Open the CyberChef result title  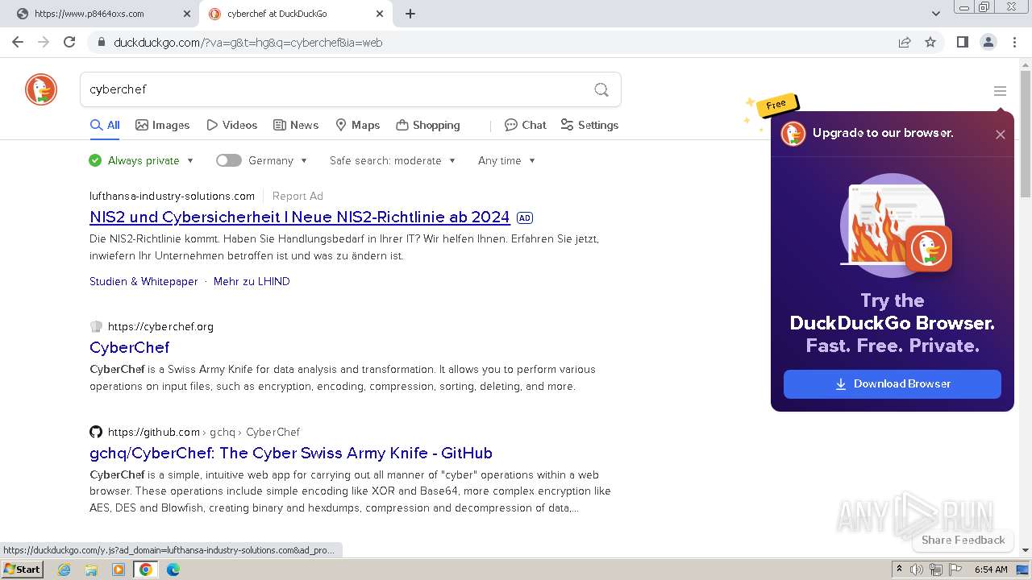130,347
